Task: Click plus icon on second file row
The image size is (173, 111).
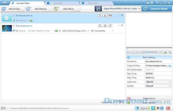Action: (119, 25)
